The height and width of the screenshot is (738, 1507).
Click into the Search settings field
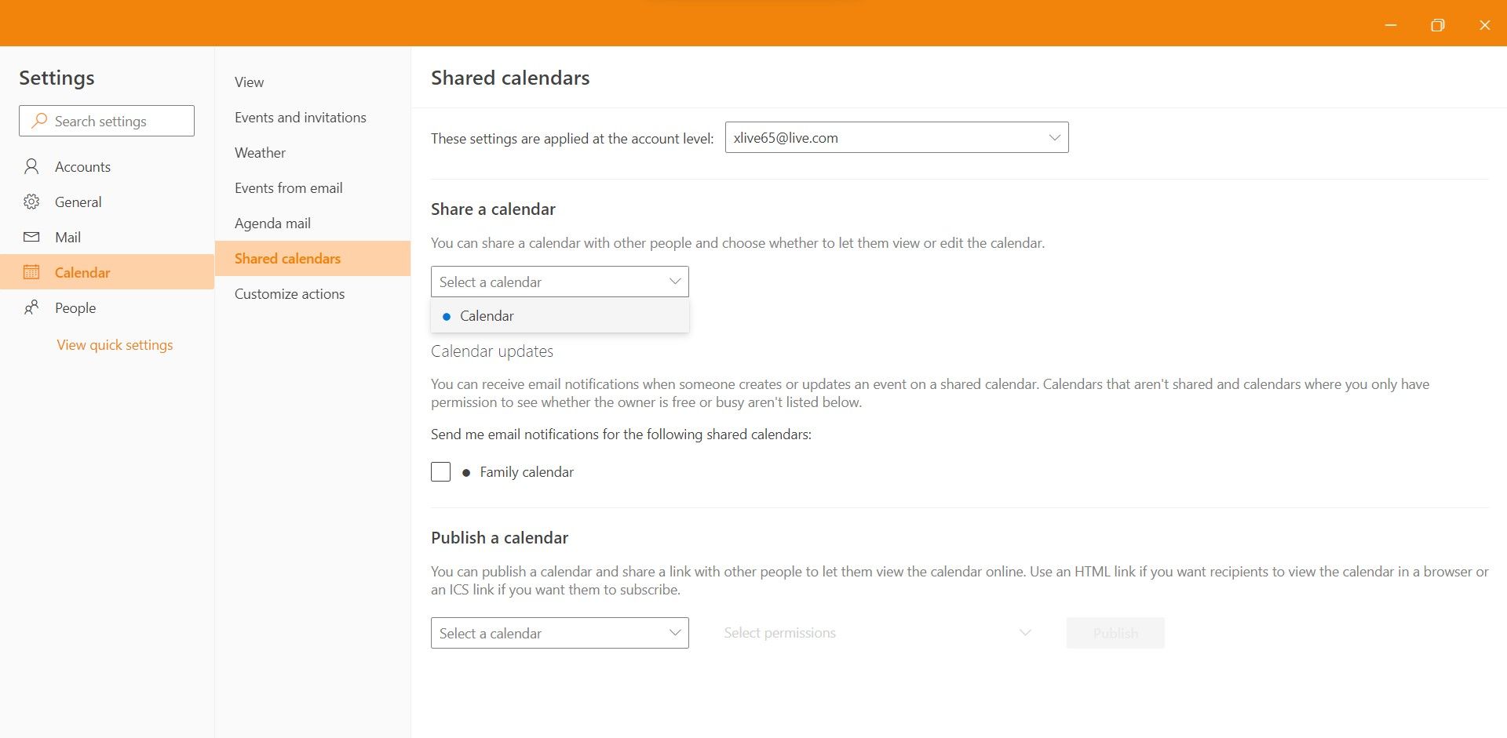tap(118, 121)
